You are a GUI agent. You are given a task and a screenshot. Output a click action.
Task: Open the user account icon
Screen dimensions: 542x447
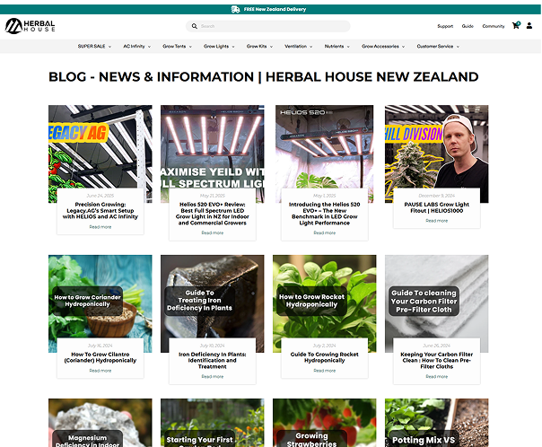[529, 26]
